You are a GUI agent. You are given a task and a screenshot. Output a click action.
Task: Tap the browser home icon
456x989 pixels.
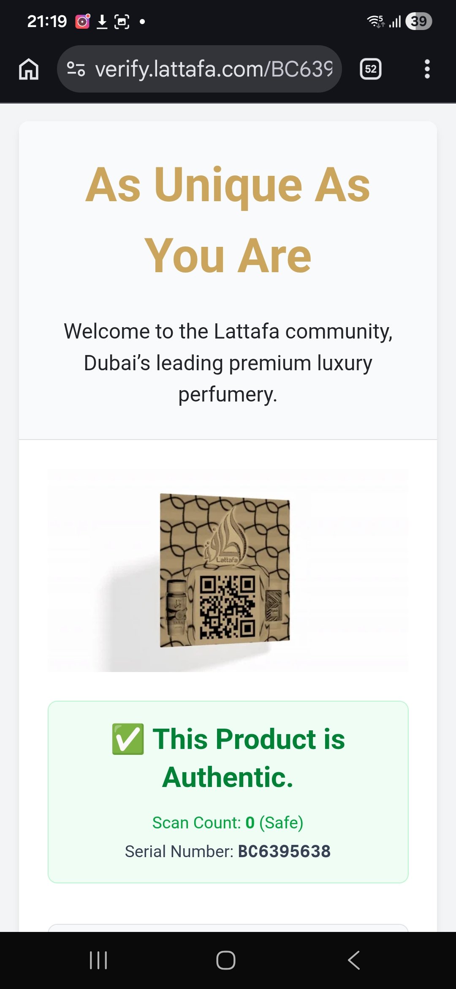pos(29,69)
